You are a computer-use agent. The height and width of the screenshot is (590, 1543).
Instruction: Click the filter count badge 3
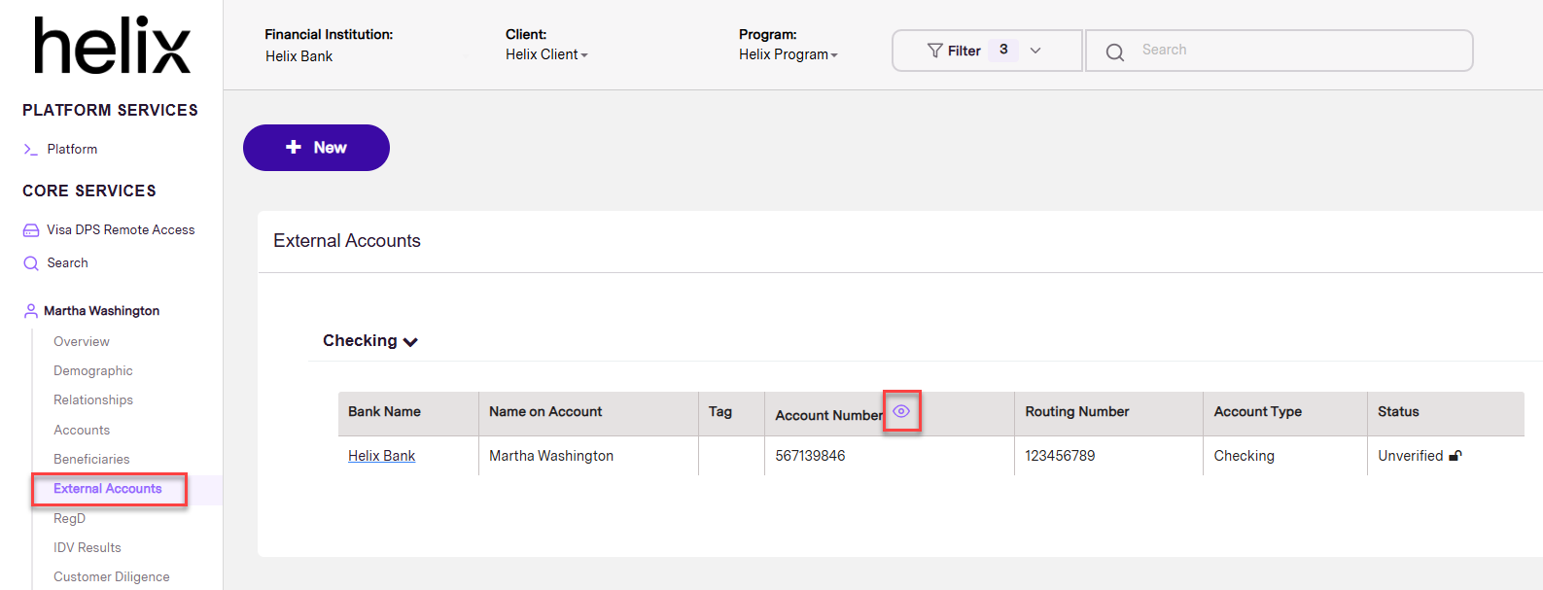(1003, 50)
